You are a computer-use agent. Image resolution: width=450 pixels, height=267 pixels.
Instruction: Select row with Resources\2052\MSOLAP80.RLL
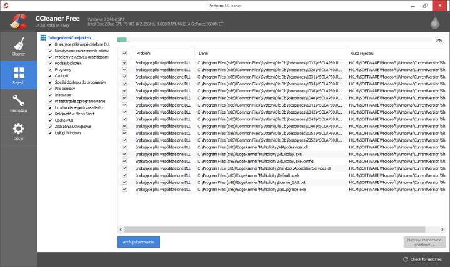[x=282, y=140]
